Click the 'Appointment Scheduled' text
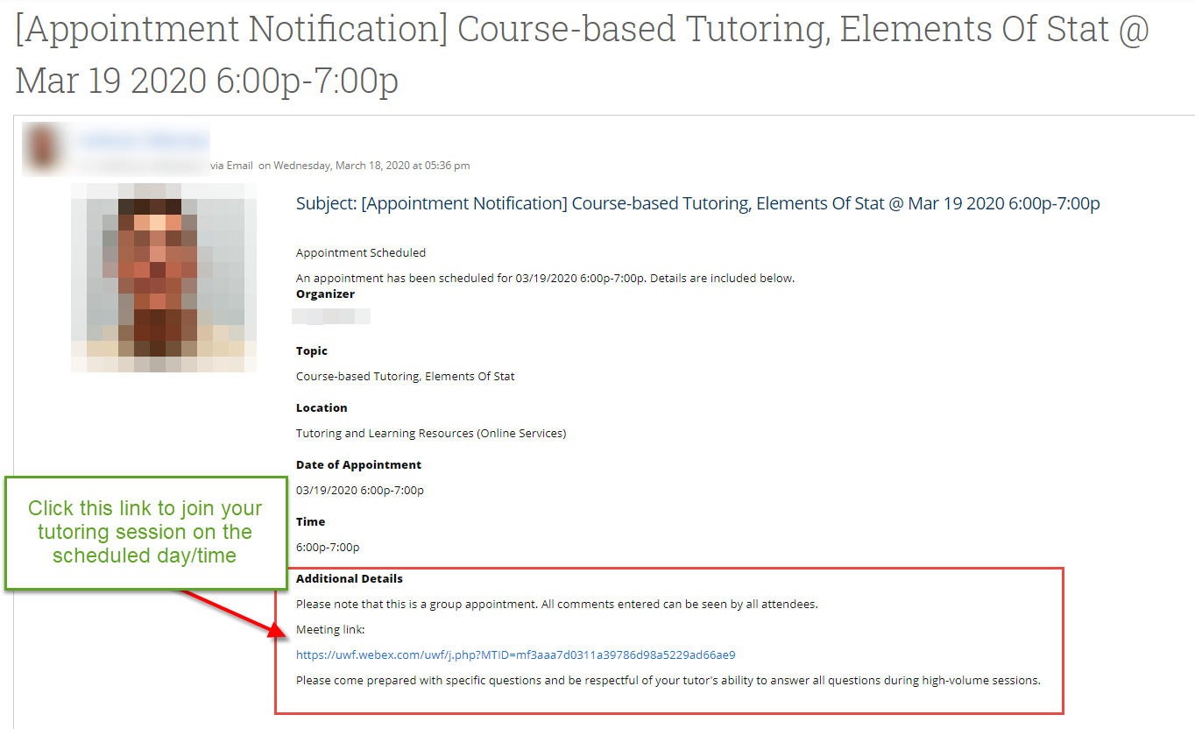The height and width of the screenshot is (729, 1195). [361, 253]
